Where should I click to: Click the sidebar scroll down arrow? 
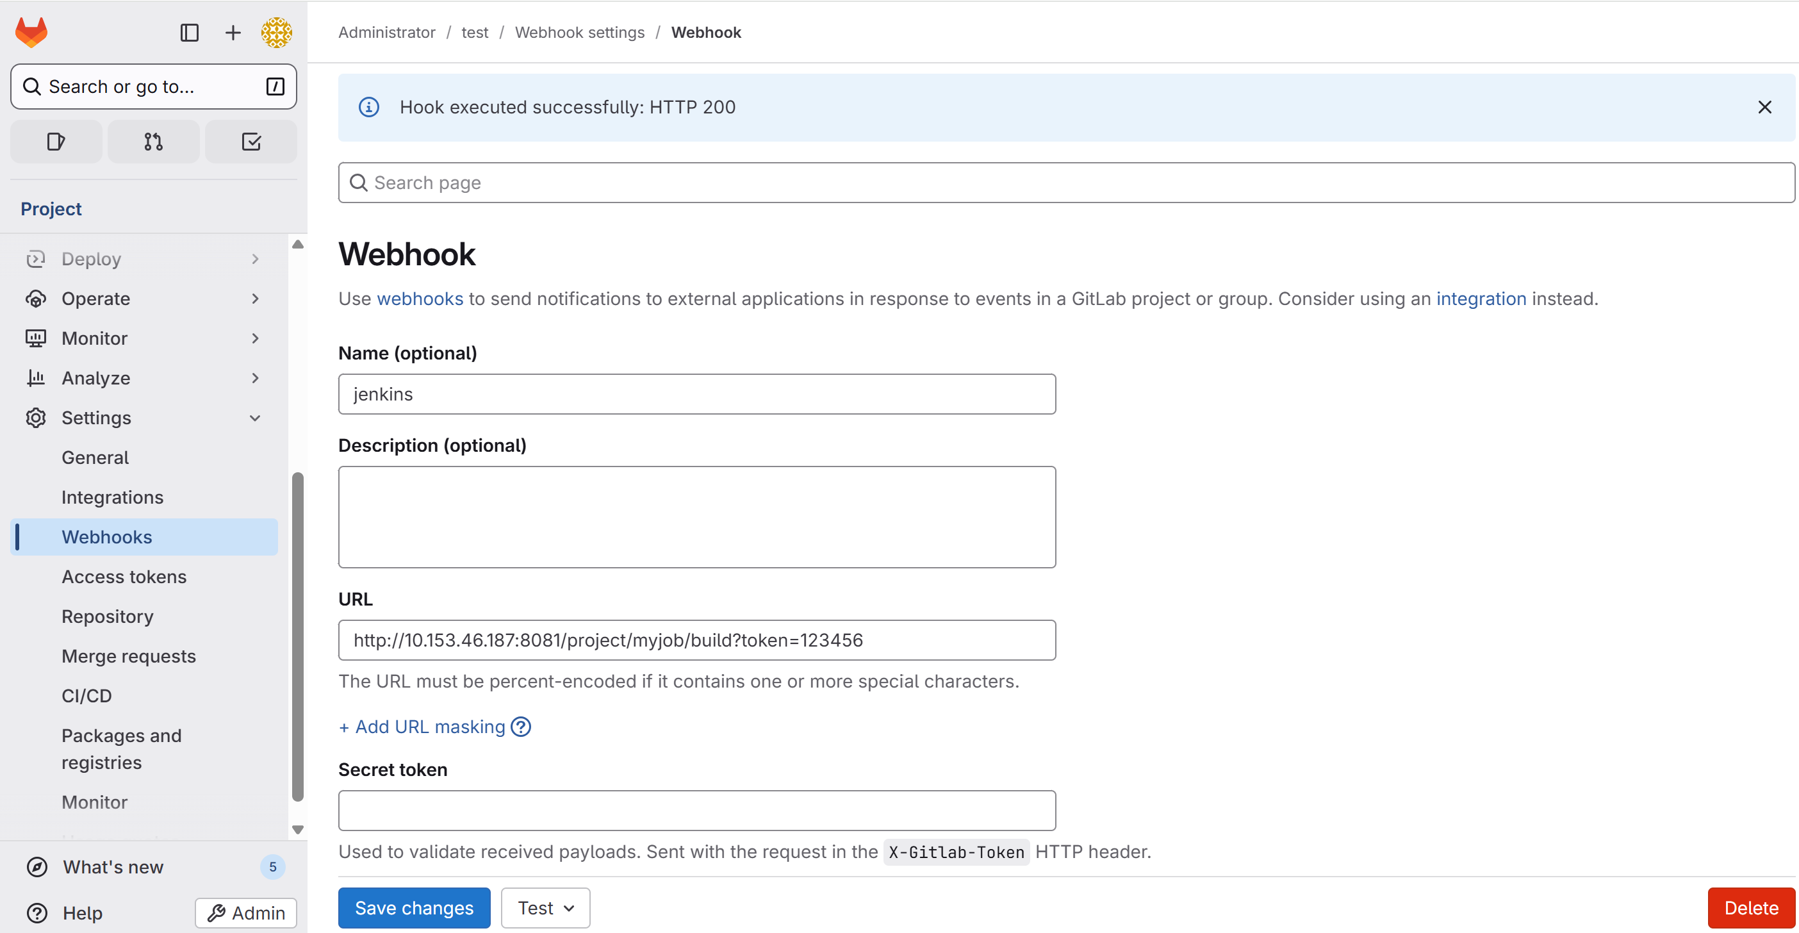coord(298,830)
